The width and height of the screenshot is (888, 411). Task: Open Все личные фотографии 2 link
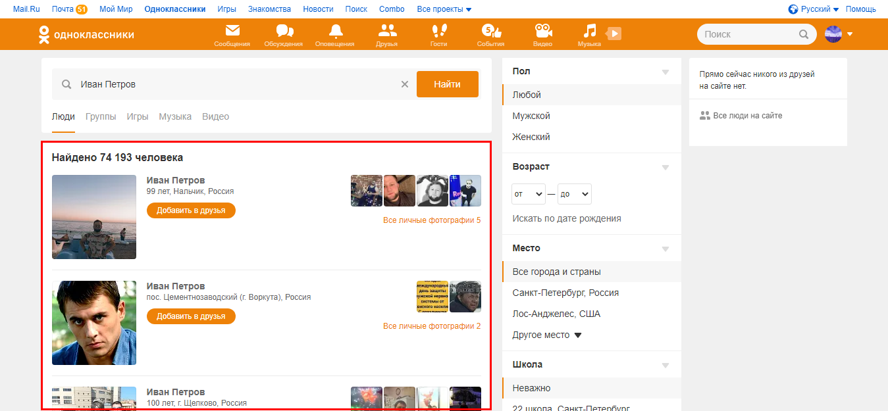pos(432,326)
